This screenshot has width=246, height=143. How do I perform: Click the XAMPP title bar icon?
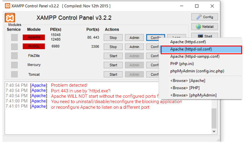[x=7, y=6]
